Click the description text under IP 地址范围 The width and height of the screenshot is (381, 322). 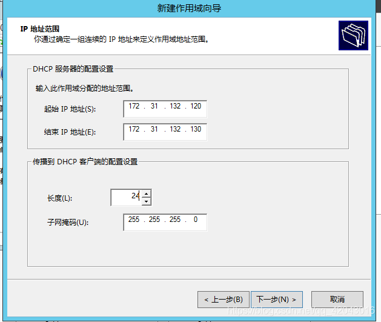121,39
